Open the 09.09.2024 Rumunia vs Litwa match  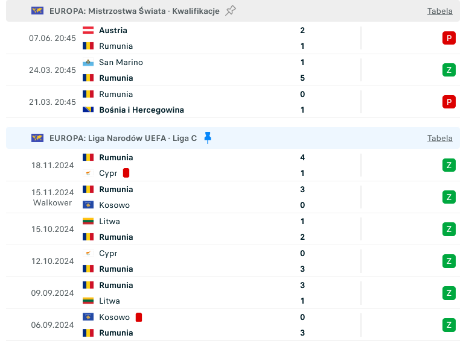pyautogui.click(x=233, y=293)
